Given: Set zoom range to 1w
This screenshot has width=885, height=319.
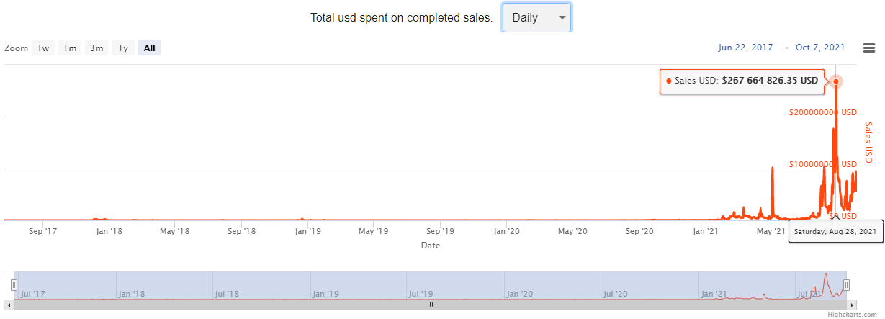Looking at the screenshot, I should [x=43, y=48].
